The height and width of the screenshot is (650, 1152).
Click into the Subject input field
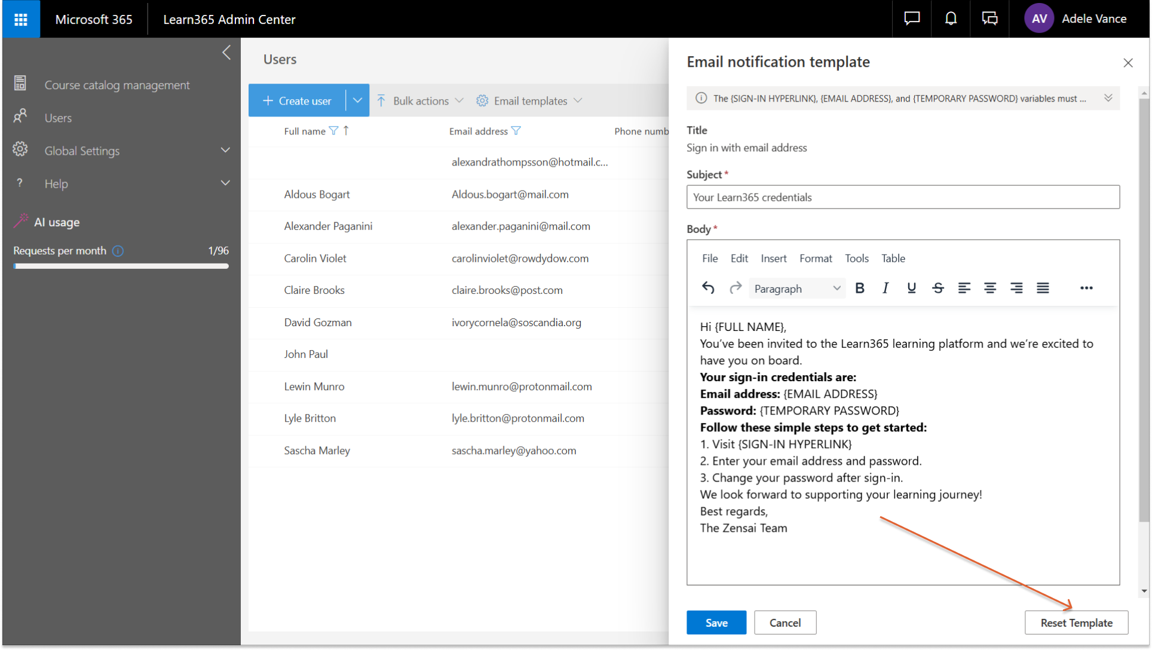(x=903, y=197)
